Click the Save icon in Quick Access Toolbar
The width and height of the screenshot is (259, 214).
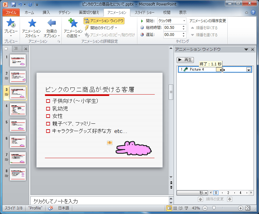click(x=14, y=5)
